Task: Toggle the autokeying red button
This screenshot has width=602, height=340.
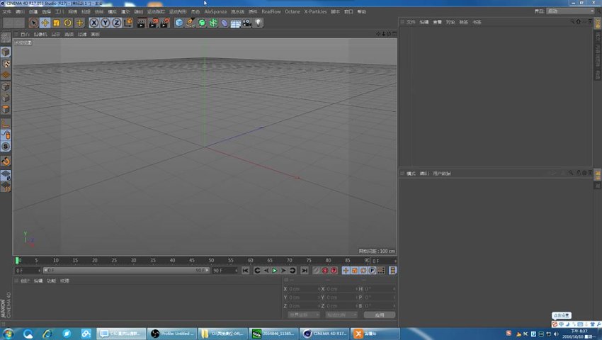Action: click(x=325, y=271)
